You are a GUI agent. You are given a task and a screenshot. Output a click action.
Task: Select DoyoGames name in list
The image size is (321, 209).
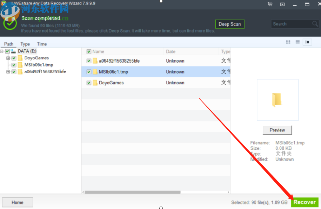pos(111,83)
